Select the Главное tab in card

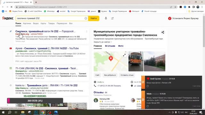click(98, 46)
